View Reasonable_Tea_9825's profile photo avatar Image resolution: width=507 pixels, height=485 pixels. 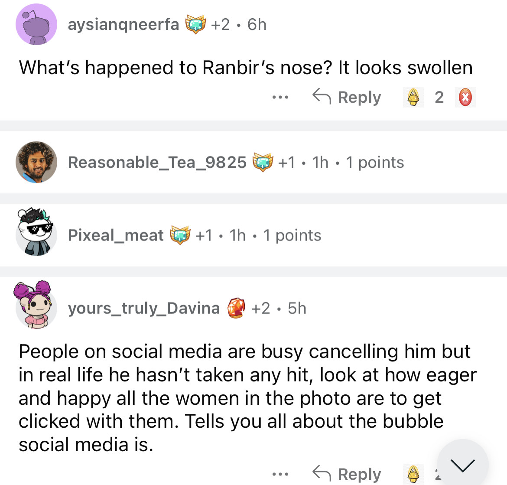(36, 162)
